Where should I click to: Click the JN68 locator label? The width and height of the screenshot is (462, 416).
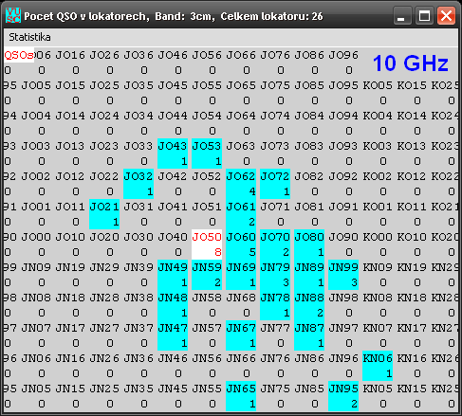pyautogui.click(x=241, y=298)
